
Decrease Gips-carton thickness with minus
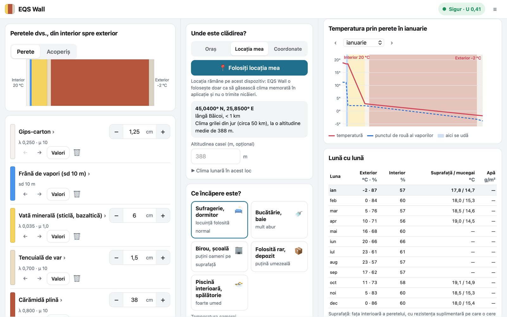(x=116, y=132)
